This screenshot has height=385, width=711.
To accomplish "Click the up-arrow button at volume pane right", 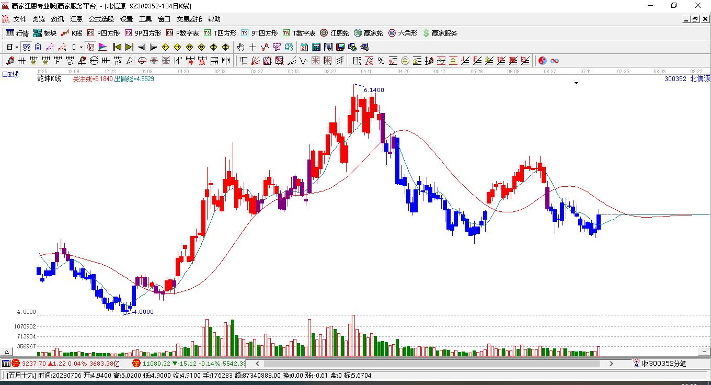I will tap(703, 352).
